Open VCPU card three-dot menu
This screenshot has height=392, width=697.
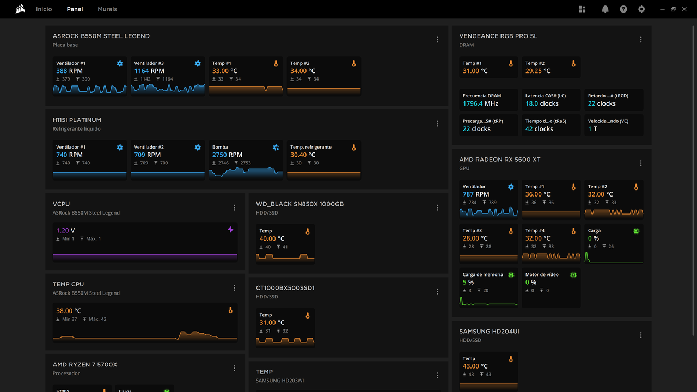pos(235,207)
